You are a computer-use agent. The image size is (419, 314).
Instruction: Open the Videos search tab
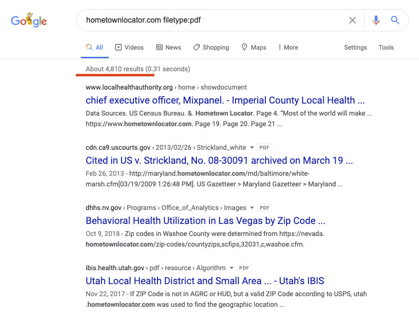[129, 47]
